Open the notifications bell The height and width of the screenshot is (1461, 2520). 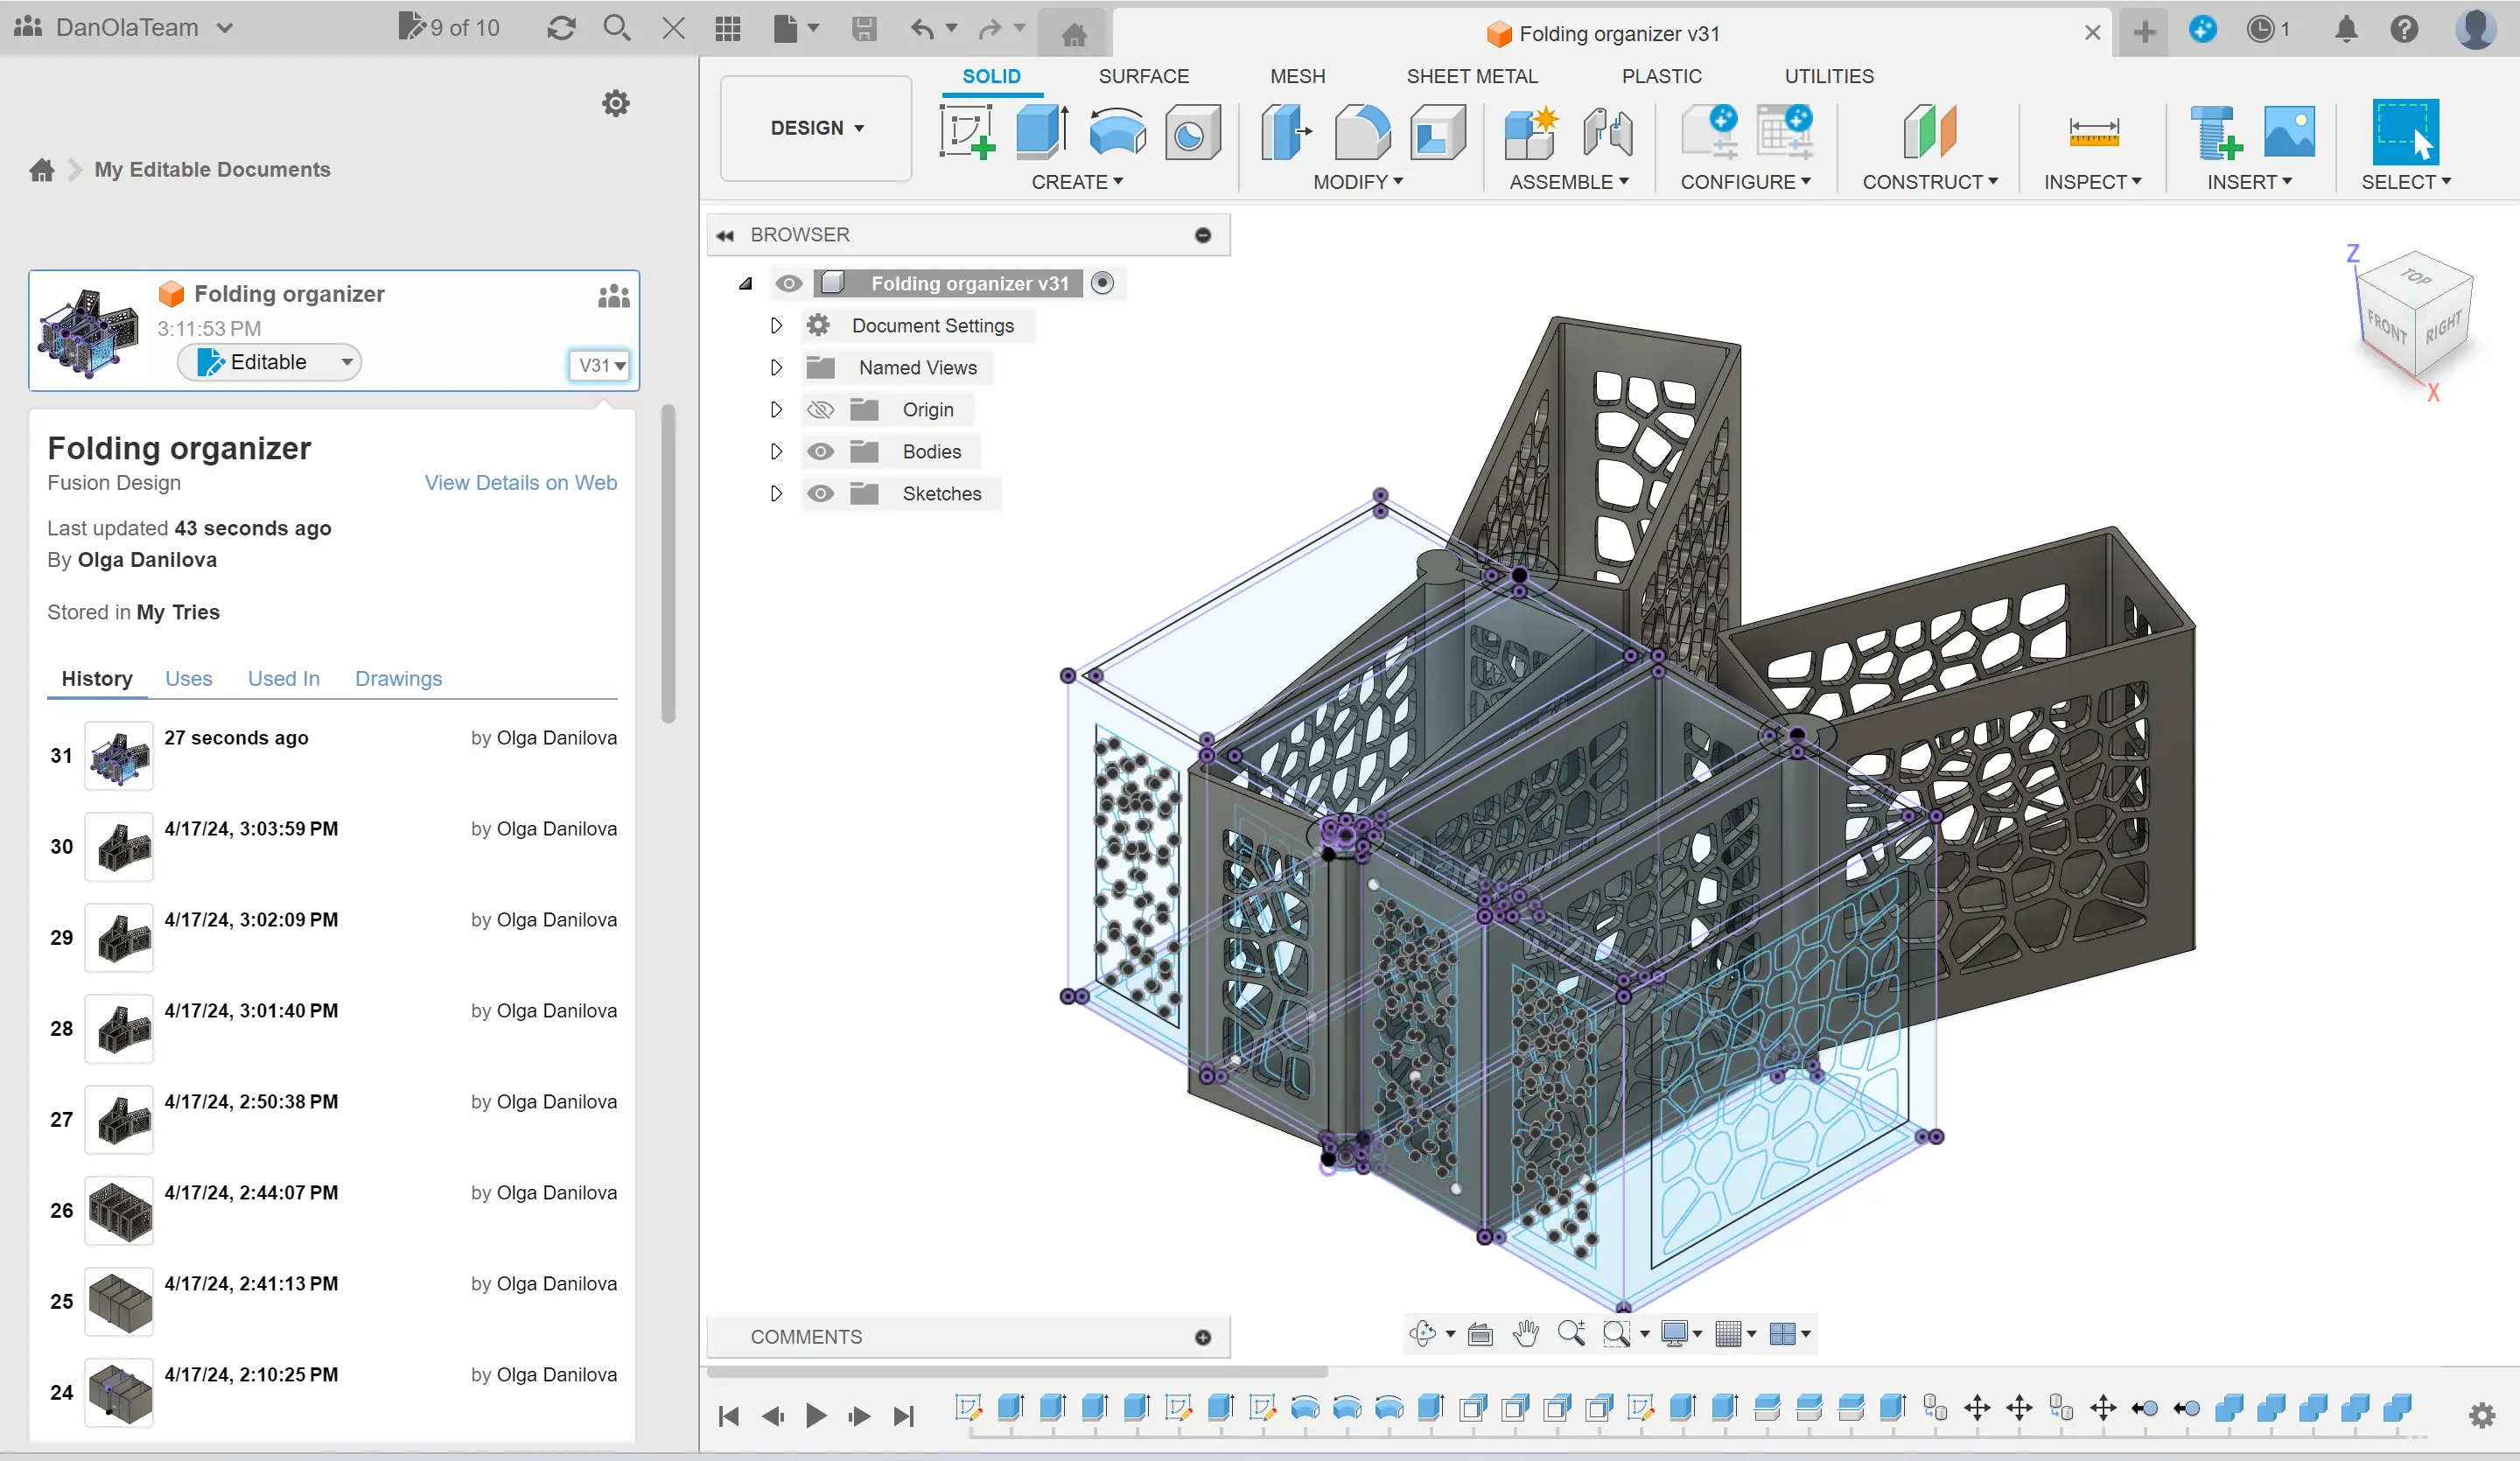[2346, 29]
